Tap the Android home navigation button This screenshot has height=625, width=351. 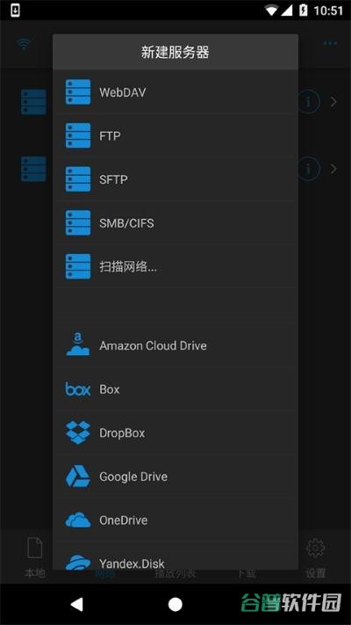click(175, 604)
